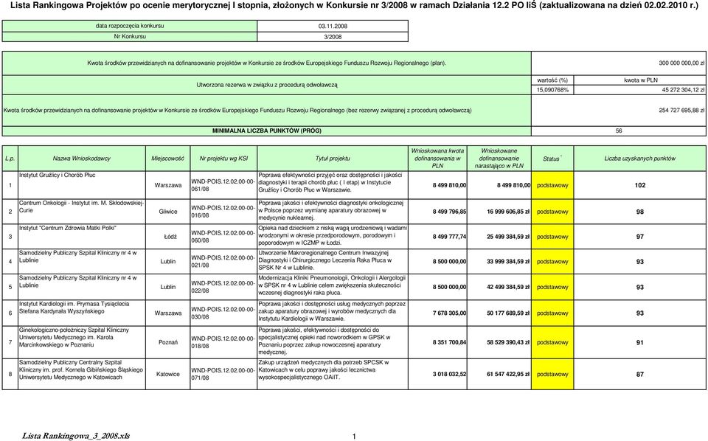Click project number WND-POIS.12.02.00-00-021/08
Screen dimensions: 708x441
pos(223,261)
